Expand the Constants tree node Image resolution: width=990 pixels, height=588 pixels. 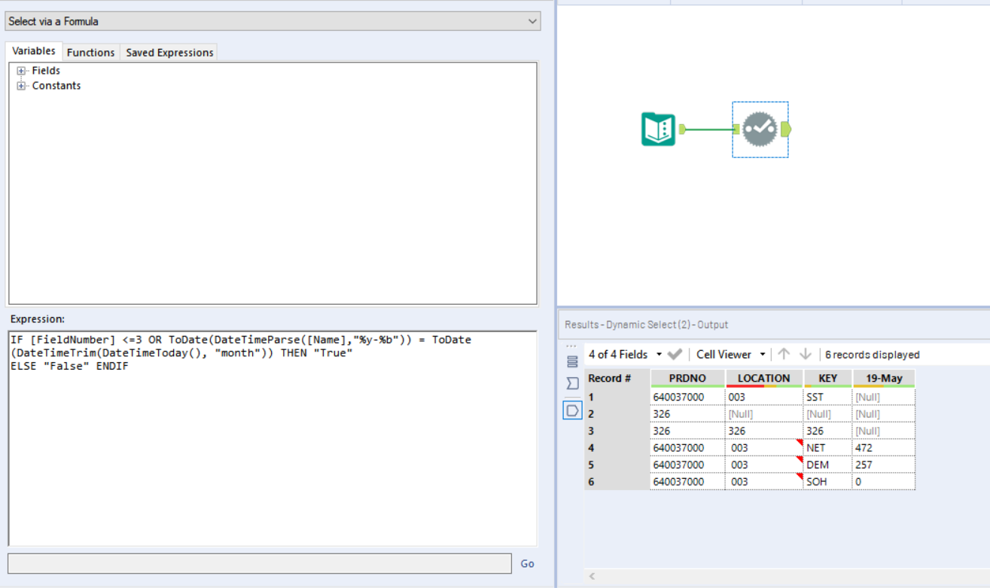[x=20, y=85]
